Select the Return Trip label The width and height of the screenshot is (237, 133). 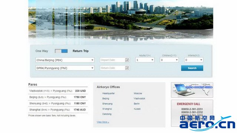point(81,51)
